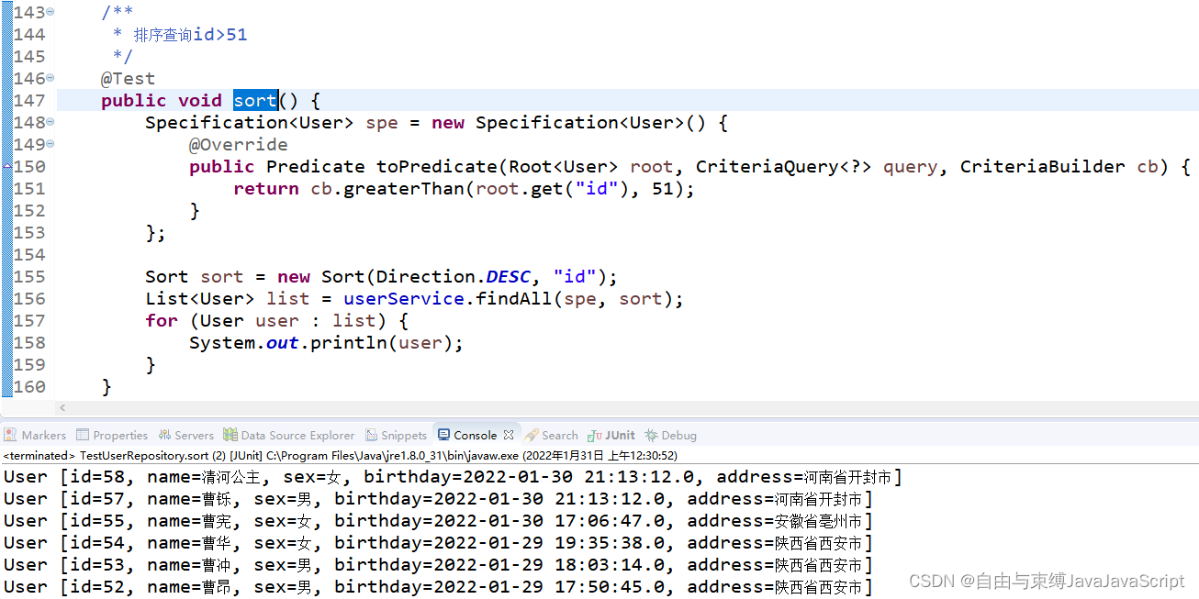The image size is (1199, 599).
Task: Switch to the Search tab
Action: 553,435
